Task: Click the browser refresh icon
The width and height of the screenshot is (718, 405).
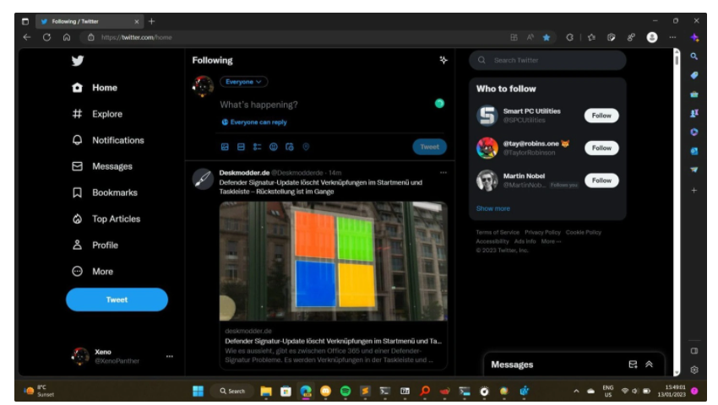Action: tap(46, 37)
